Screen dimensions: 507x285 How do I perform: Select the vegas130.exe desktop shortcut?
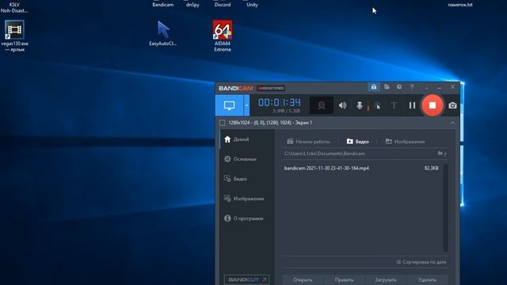(14, 36)
